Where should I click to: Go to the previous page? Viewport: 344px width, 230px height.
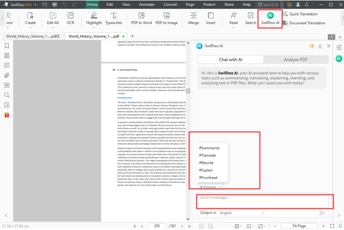pos(142,226)
